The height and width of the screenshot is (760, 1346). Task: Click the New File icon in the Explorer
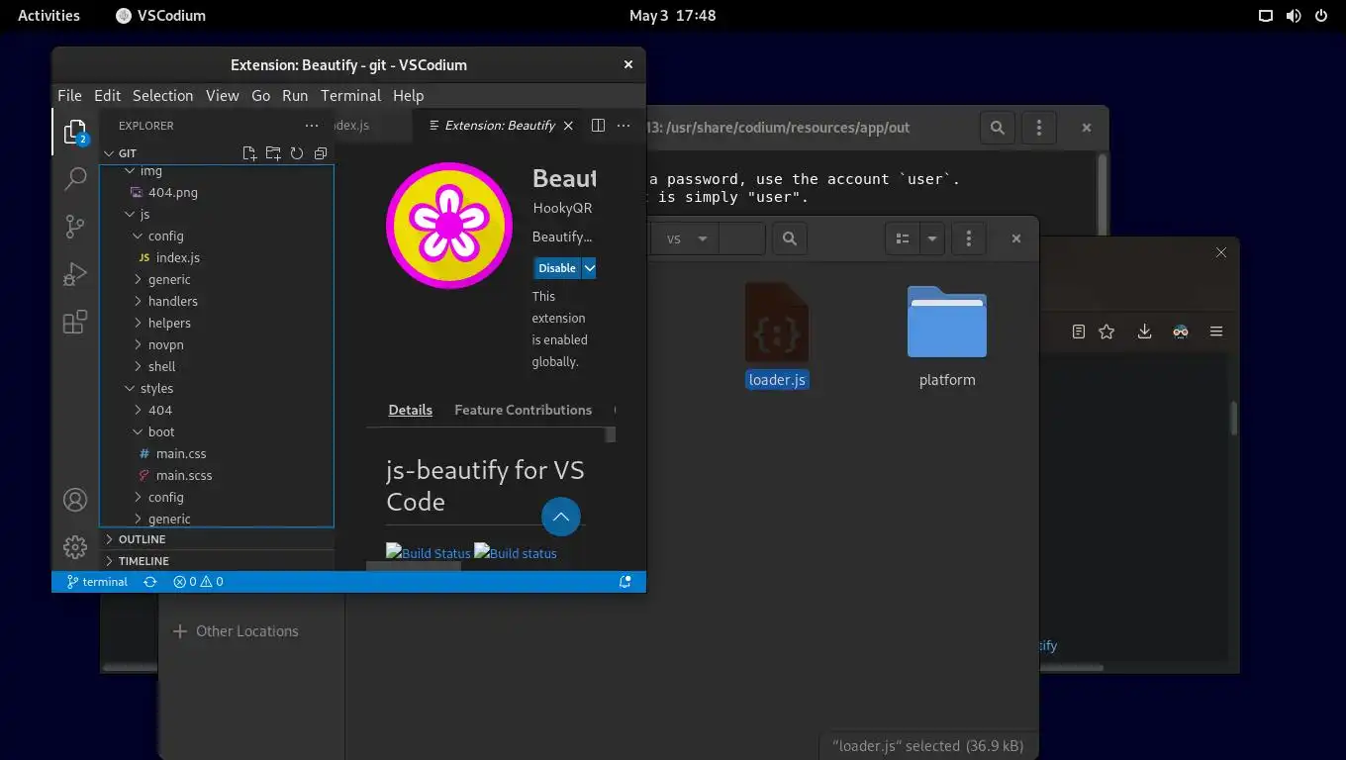(x=249, y=153)
